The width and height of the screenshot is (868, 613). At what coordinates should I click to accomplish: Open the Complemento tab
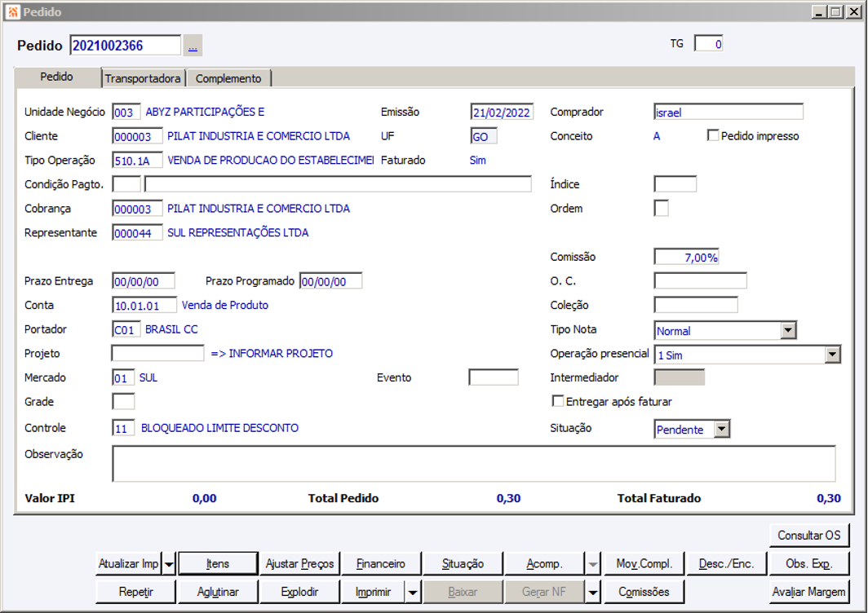(x=228, y=78)
